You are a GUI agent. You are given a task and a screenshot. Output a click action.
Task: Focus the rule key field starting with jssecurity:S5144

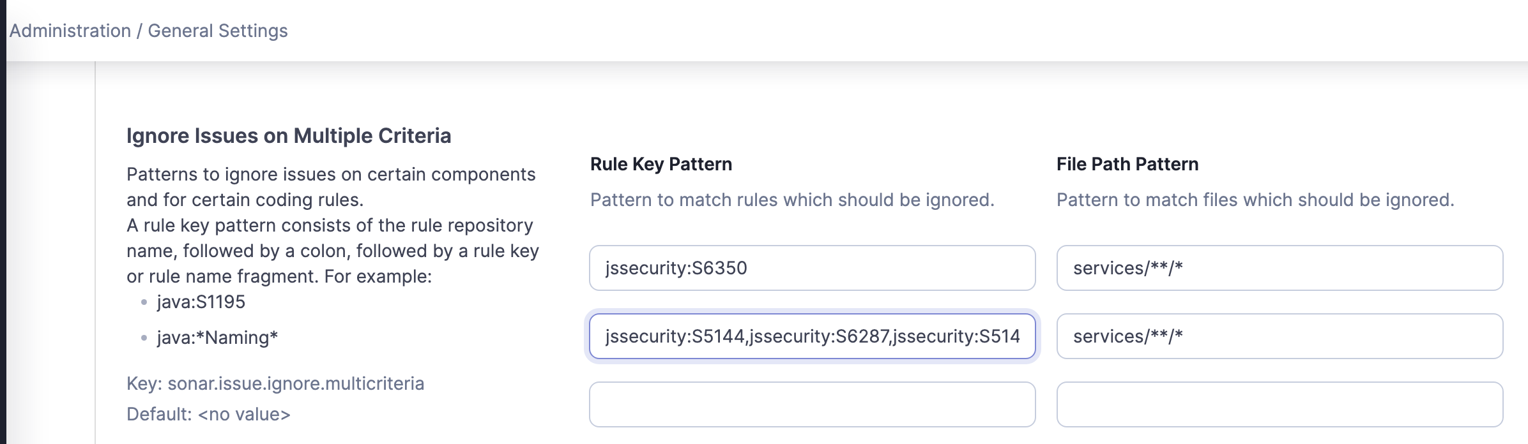811,336
